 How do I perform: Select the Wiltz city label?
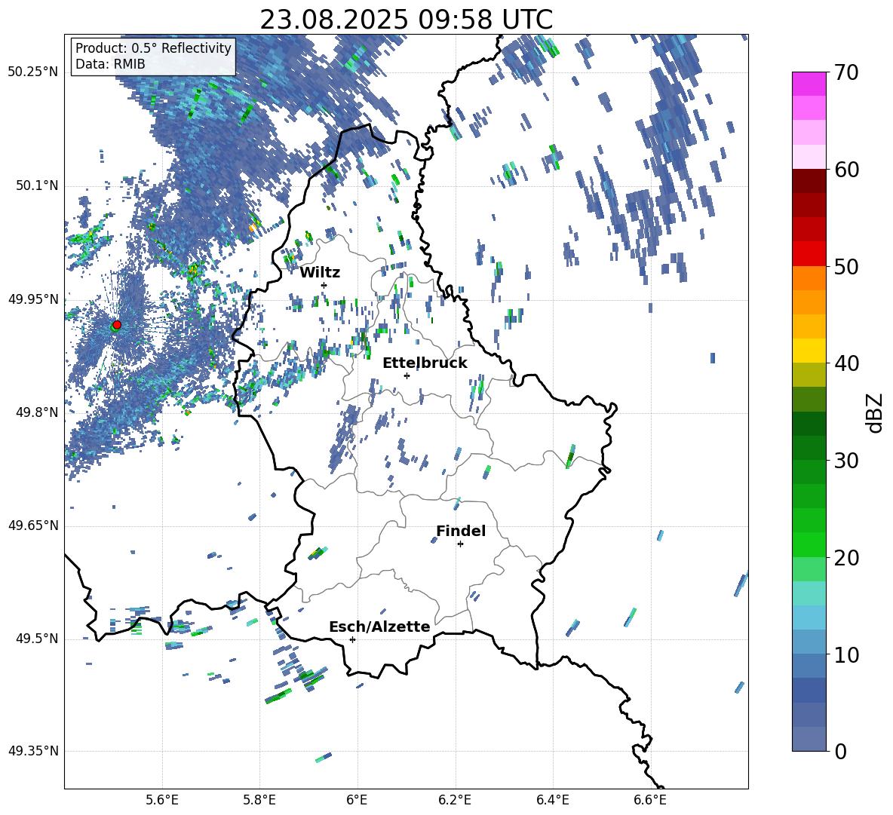320,273
